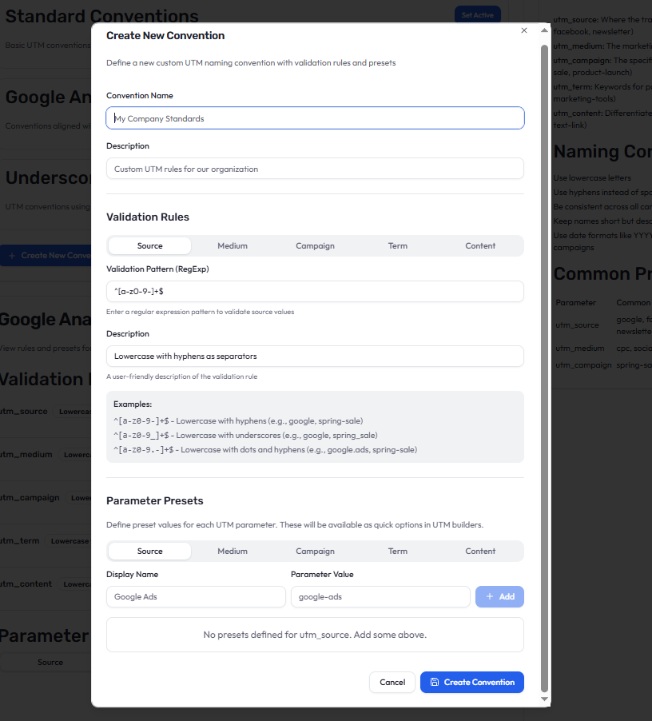Select Source tab under Validation Rules

tap(149, 245)
